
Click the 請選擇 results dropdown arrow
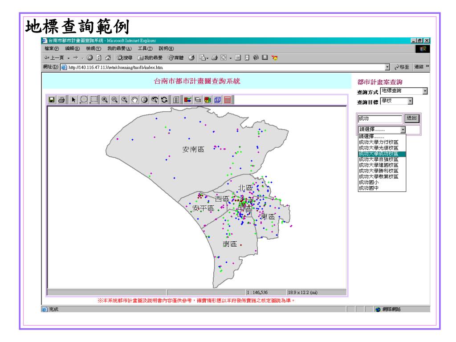coord(403,130)
